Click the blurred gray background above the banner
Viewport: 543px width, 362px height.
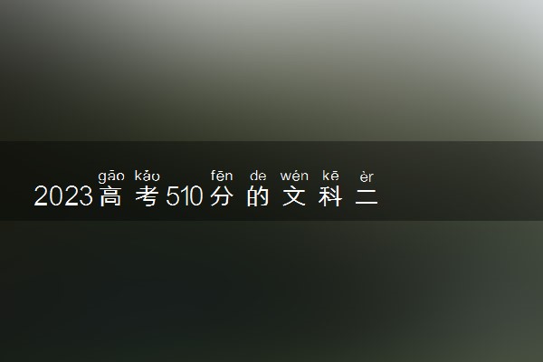coord(271,71)
